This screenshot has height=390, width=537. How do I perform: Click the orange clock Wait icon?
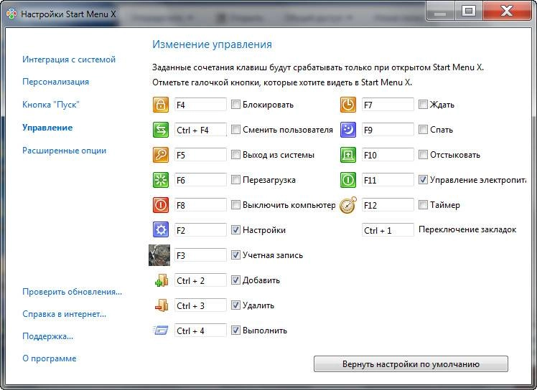point(348,105)
